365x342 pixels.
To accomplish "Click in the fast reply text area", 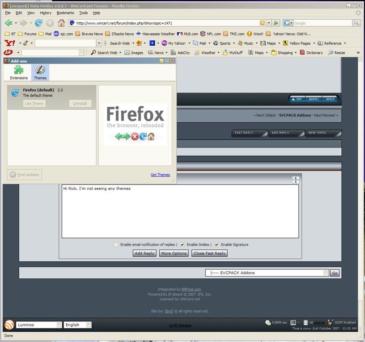I will (180, 211).
